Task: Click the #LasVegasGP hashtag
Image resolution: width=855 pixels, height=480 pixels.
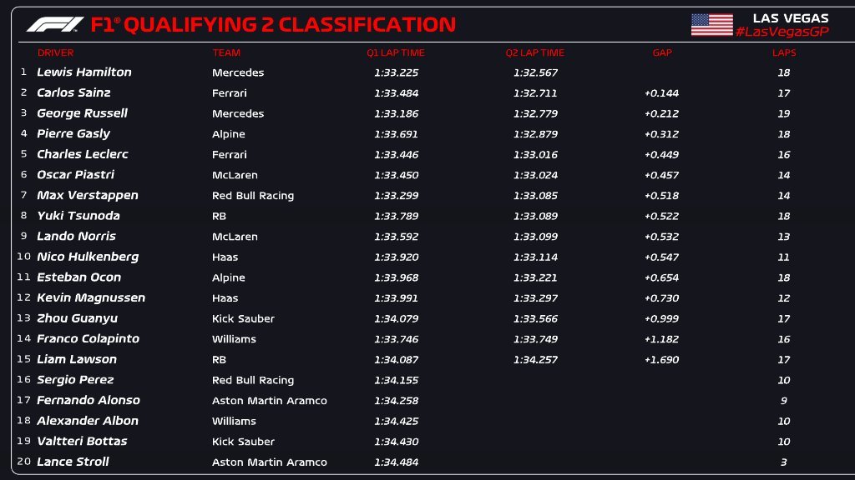Action: tap(782, 31)
